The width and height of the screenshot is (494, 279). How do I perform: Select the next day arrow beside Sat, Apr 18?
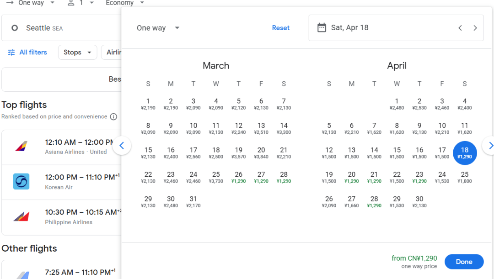(x=475, y=28)
